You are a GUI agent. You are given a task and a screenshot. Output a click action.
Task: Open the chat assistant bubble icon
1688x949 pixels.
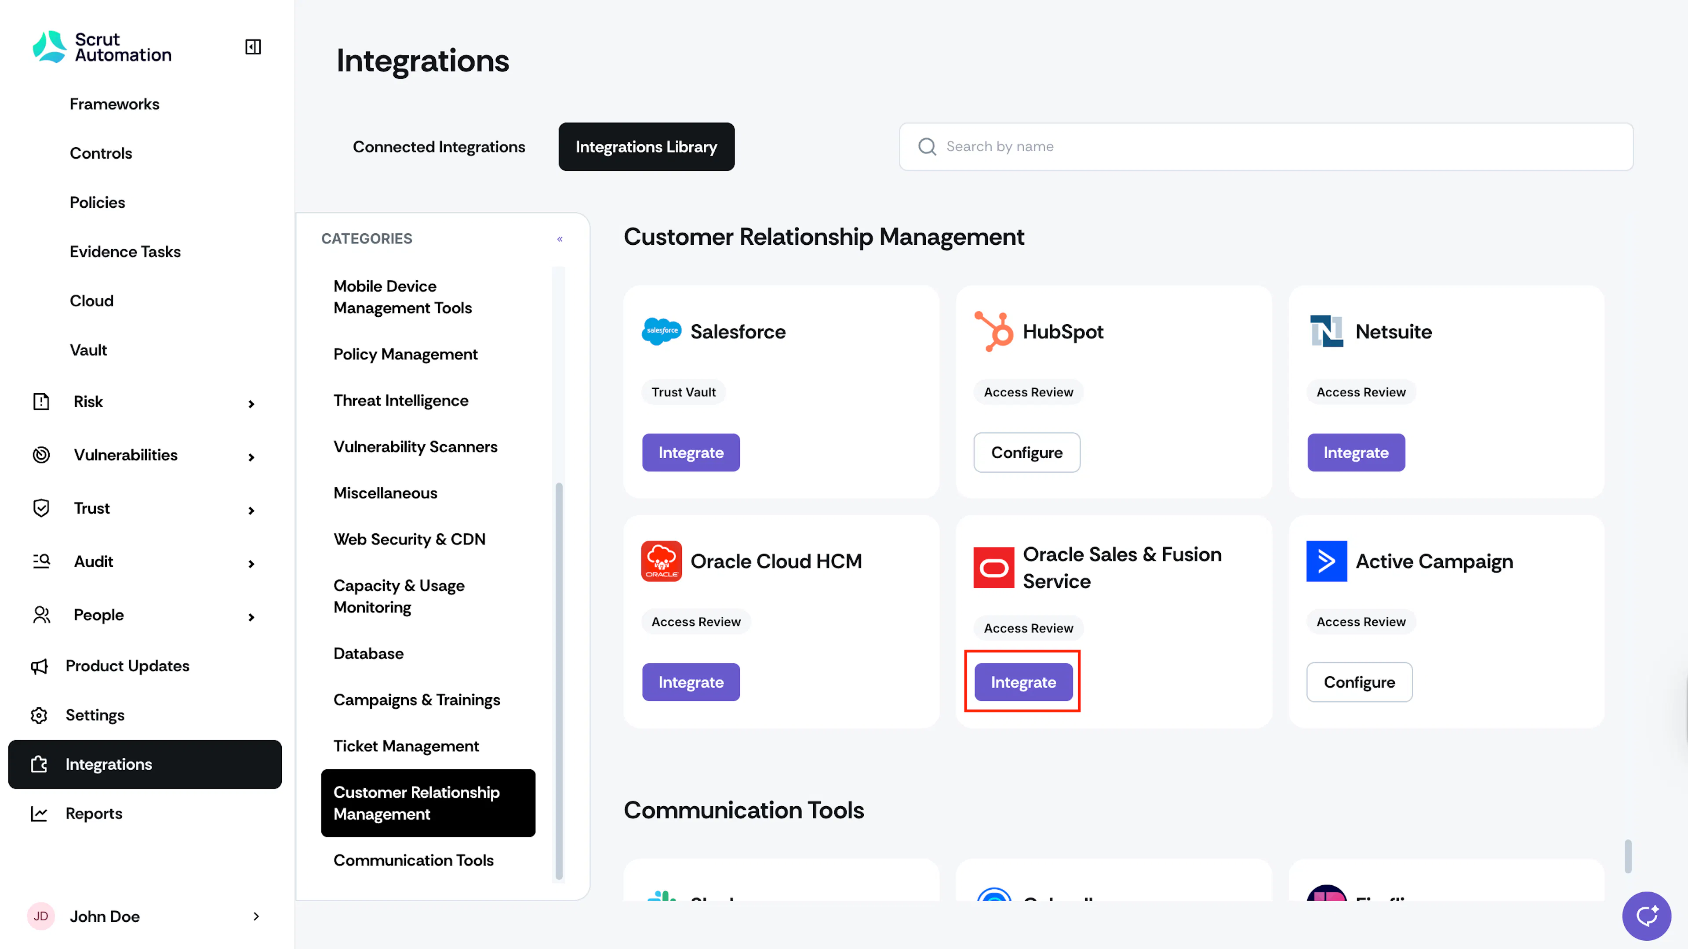coord(1646,916)
